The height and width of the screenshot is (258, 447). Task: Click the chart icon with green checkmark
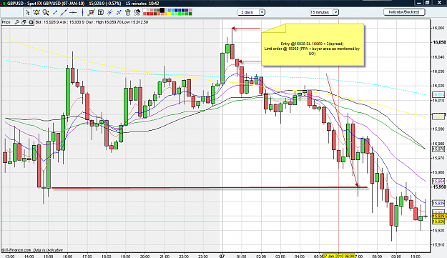pos(92,12)
